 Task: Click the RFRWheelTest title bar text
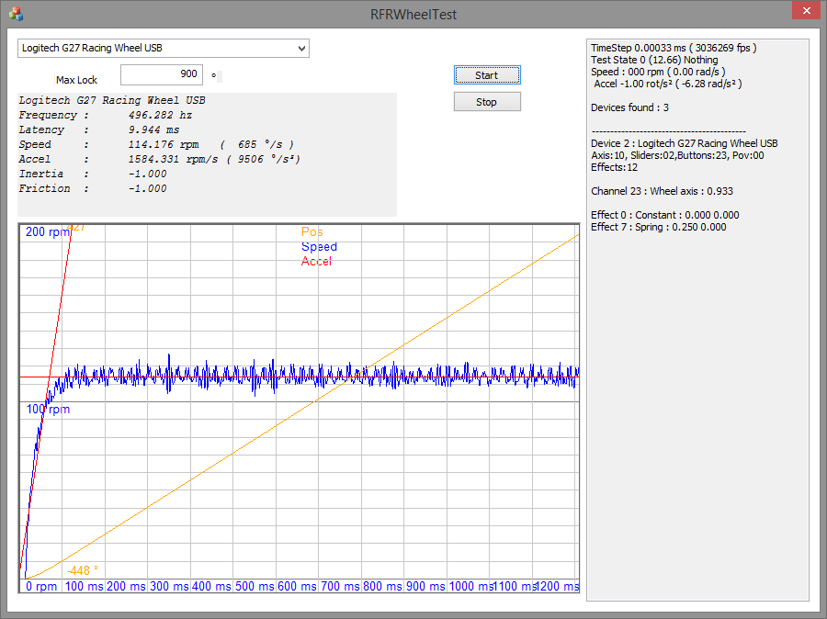[413, 14]
